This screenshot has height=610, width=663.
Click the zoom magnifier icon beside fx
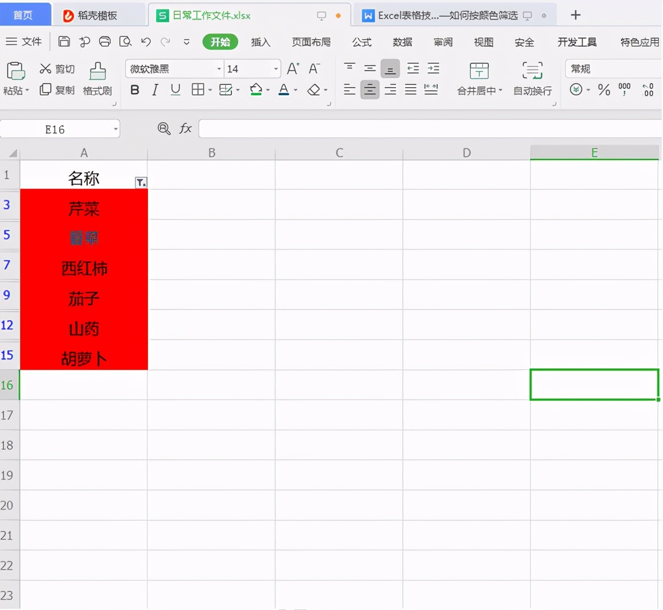click(163, 129)
